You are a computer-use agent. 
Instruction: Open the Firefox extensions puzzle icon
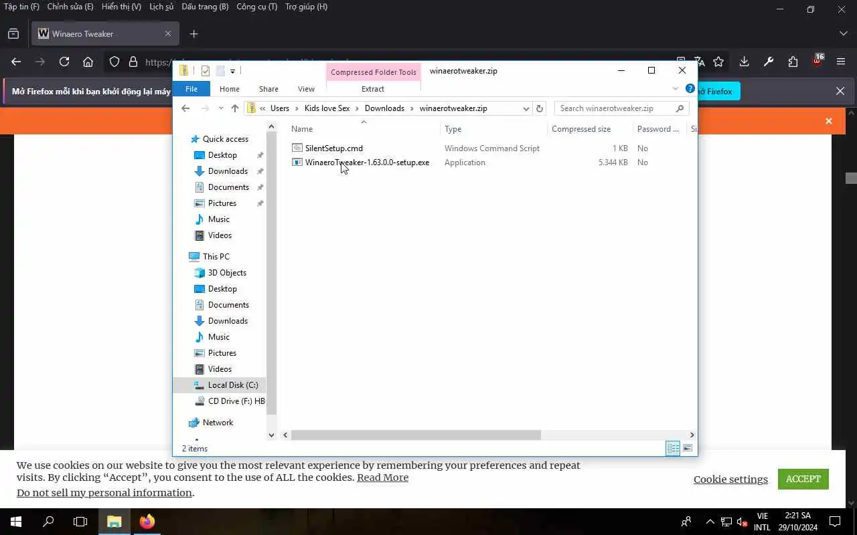click(793, 62)
